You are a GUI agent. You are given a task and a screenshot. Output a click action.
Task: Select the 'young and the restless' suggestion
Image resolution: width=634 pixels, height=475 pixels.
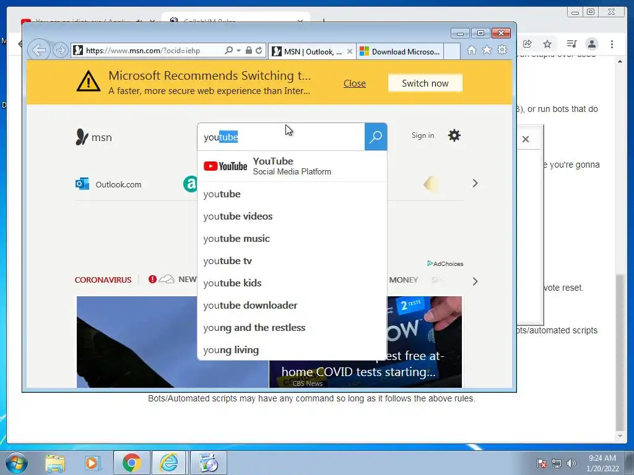pyautogui.click(x=292, y=328)
